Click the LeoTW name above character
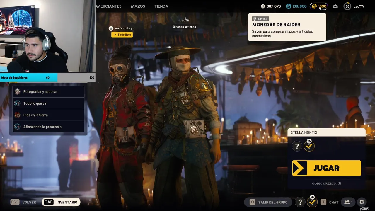 pyautogui.click(x=184, y=20)
